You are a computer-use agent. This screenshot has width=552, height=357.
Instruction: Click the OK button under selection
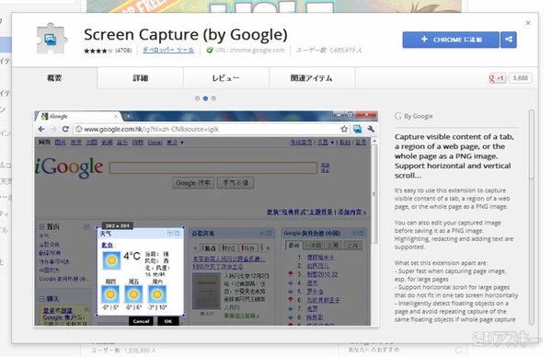coord(168,321)
